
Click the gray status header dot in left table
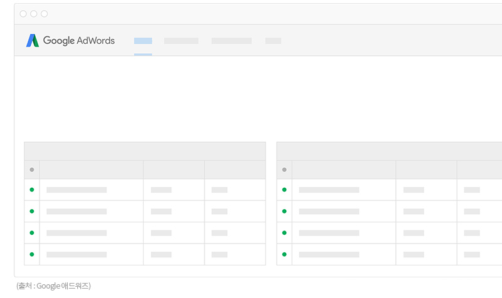[32, 170]
